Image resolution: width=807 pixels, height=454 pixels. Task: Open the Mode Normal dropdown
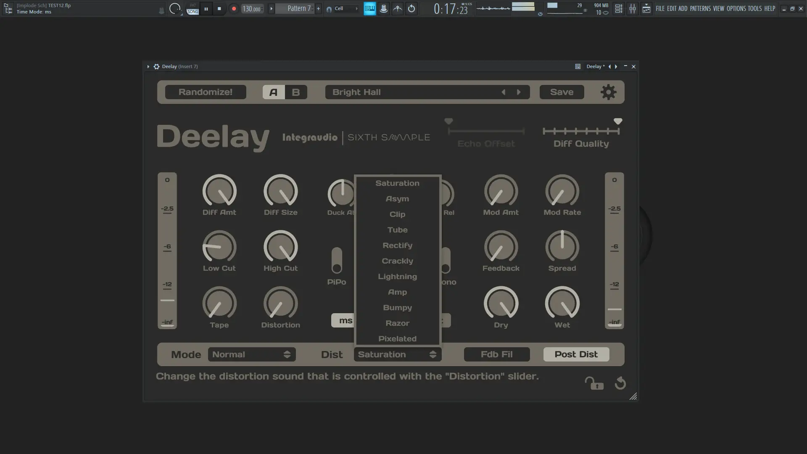coord(251,354)
